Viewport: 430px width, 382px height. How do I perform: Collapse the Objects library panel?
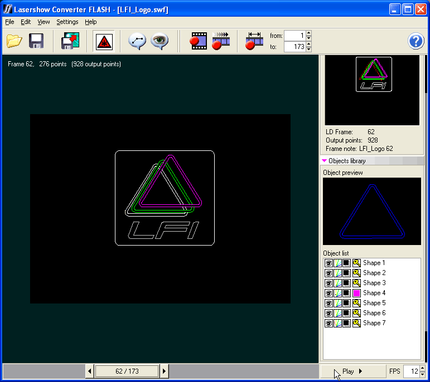pos(325,161)
